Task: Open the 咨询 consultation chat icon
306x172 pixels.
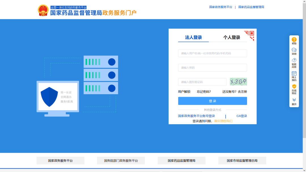Action: coord(294,51)
